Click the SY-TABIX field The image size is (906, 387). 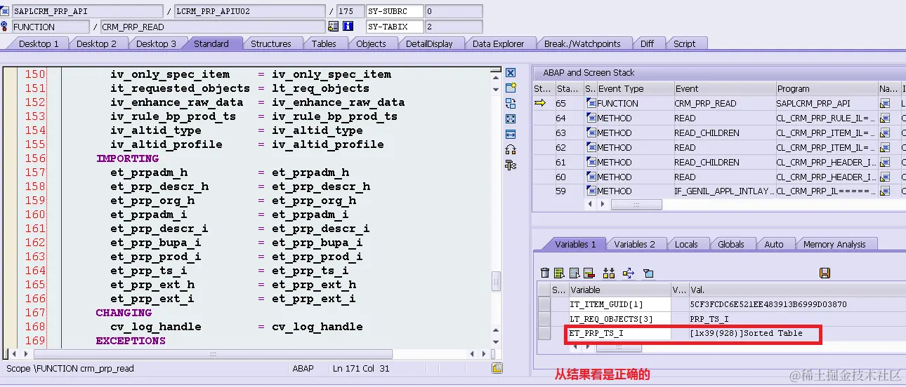point(395,27)
